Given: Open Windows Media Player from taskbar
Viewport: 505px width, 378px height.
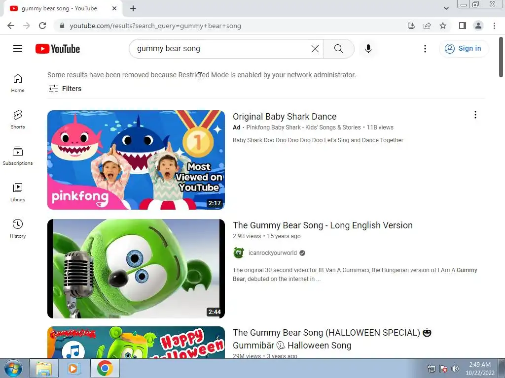Looking at the screenshot, I should click(x=74, y=368).
